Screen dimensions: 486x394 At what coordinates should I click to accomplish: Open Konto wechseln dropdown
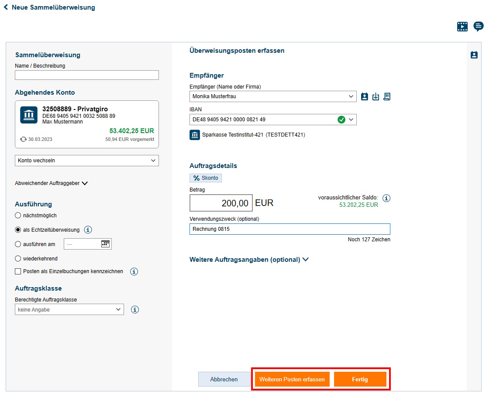click(87, 161)
